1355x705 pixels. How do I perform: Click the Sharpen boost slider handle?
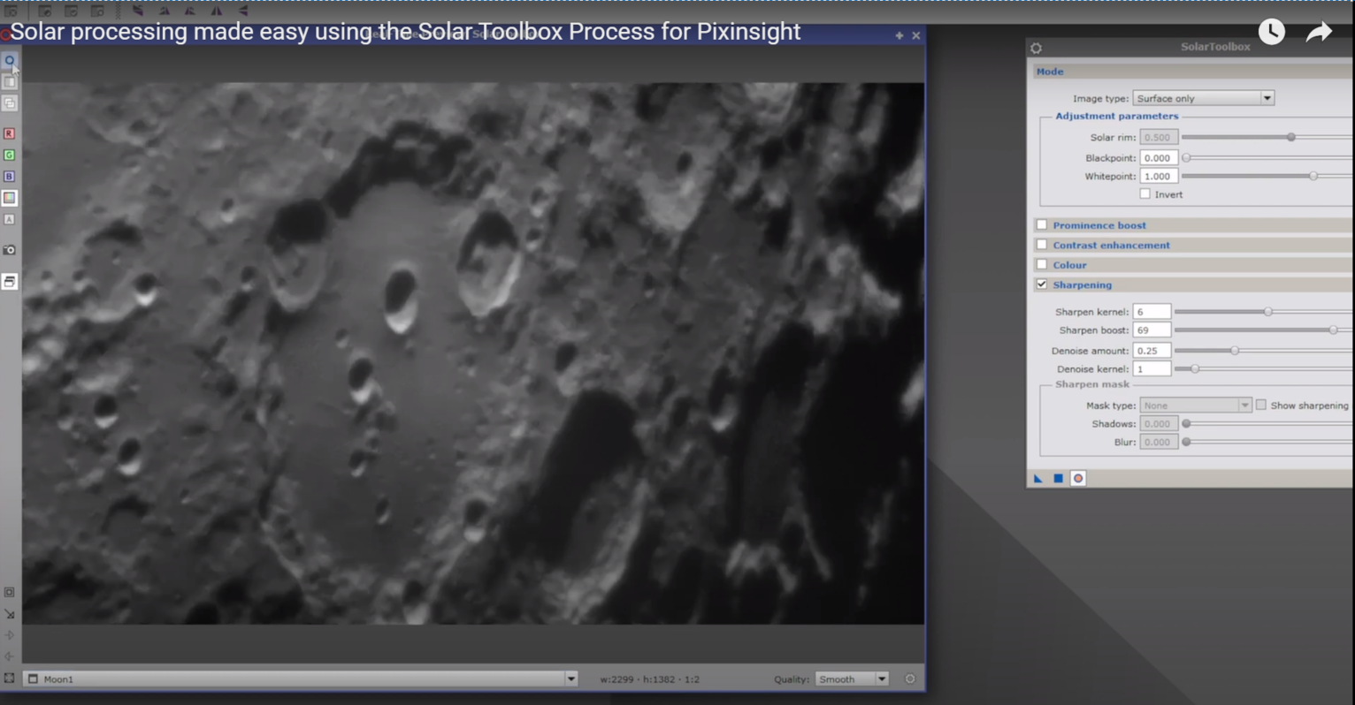1334,330
